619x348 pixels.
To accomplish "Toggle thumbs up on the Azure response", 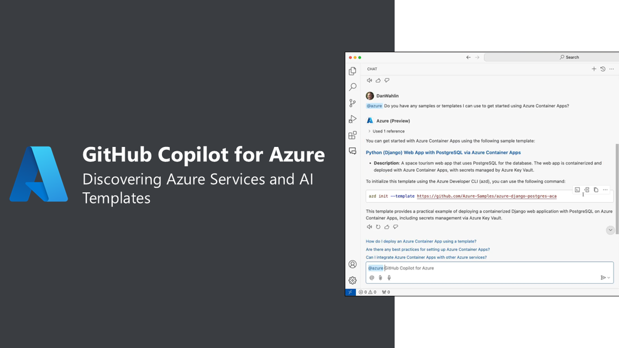I will tap(387, 226).
